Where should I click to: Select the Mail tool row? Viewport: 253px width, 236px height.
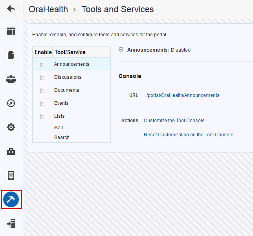point(71,128)
